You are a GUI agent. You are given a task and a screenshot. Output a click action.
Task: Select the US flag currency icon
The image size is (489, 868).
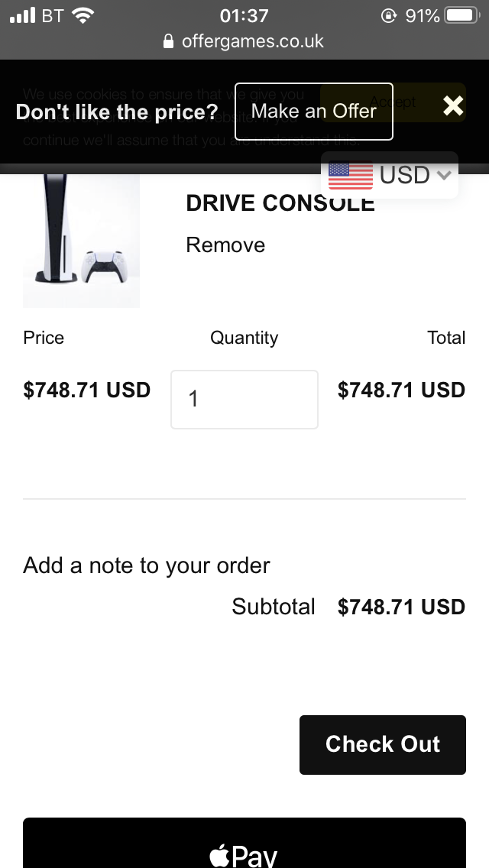(351, 175)
